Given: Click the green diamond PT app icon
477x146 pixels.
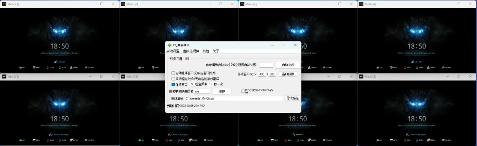Looking at the screenshot, I should tap(169, 45).
